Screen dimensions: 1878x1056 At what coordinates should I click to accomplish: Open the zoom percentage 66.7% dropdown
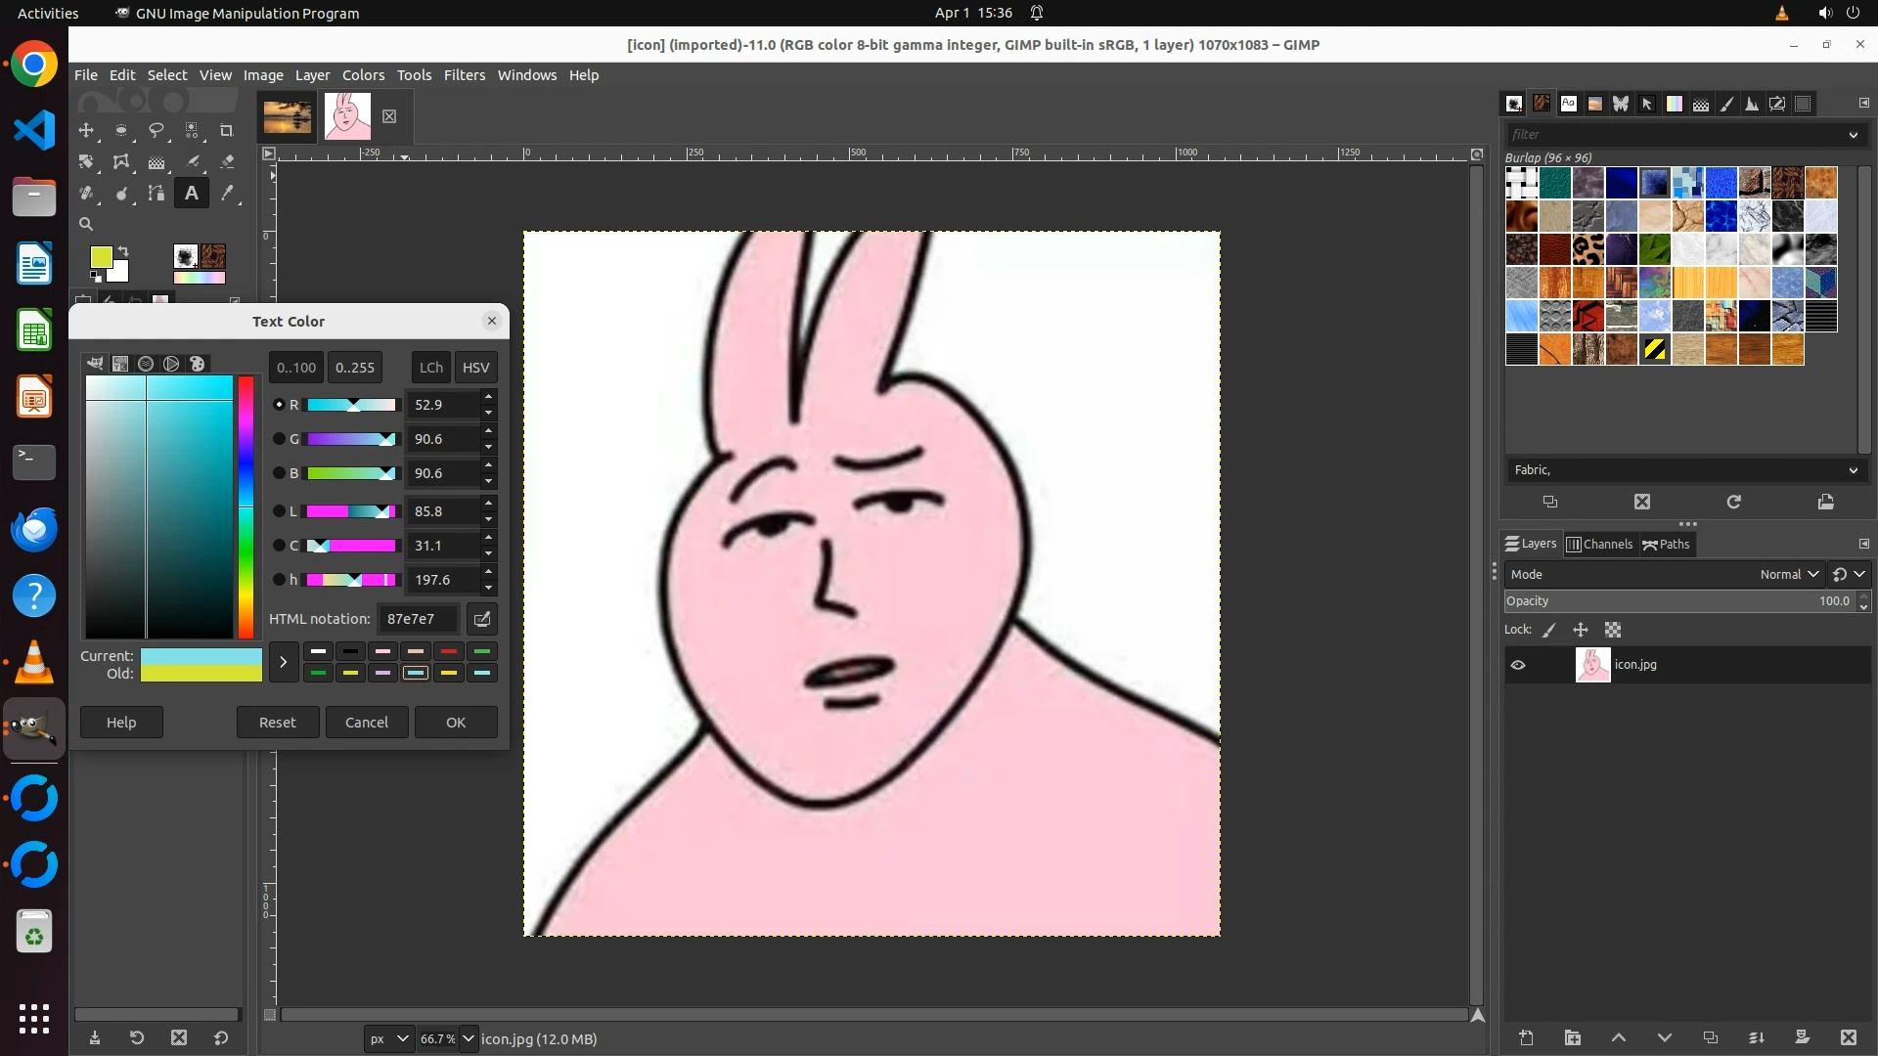point(468,1039)
